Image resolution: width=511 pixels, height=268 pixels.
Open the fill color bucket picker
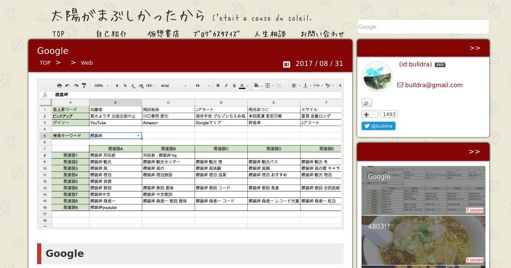point(256,86)
